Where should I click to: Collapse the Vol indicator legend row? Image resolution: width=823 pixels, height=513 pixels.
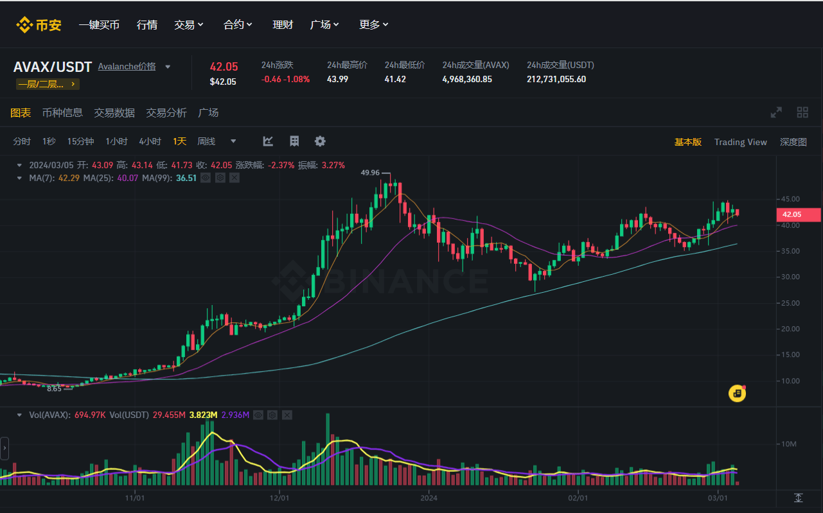pyautogui.click(x=19, y=415)
